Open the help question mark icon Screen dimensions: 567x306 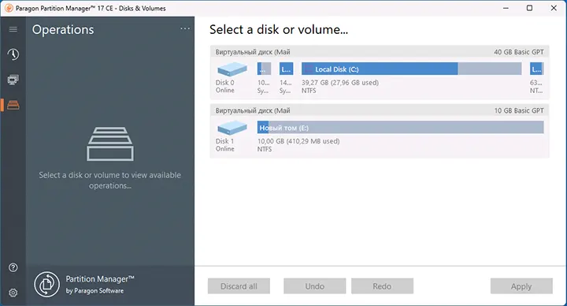pyautogui.click(x=13, y=267)
